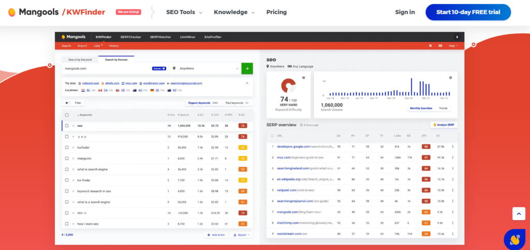The image size is (530, 250).
Task: Open the Help dropdown in app bar
Action: (x=453, y=46)
